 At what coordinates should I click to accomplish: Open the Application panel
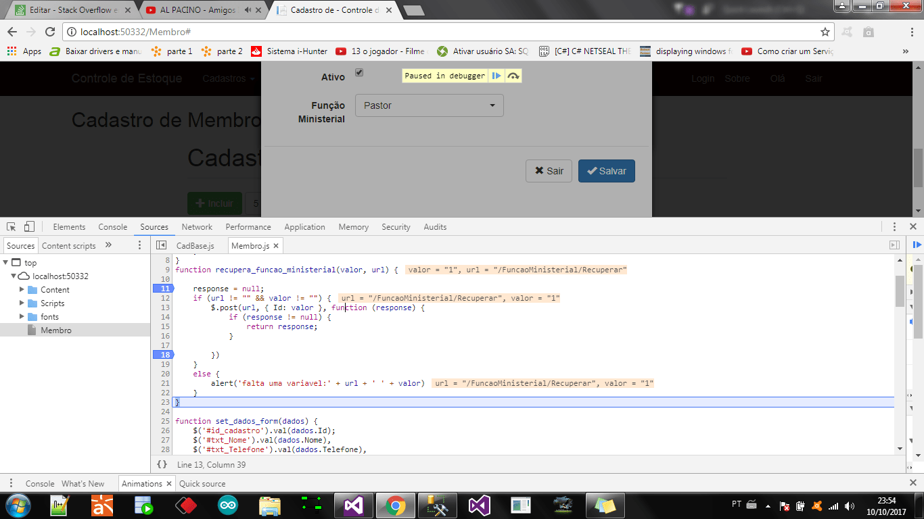click(x=304, y=227)
